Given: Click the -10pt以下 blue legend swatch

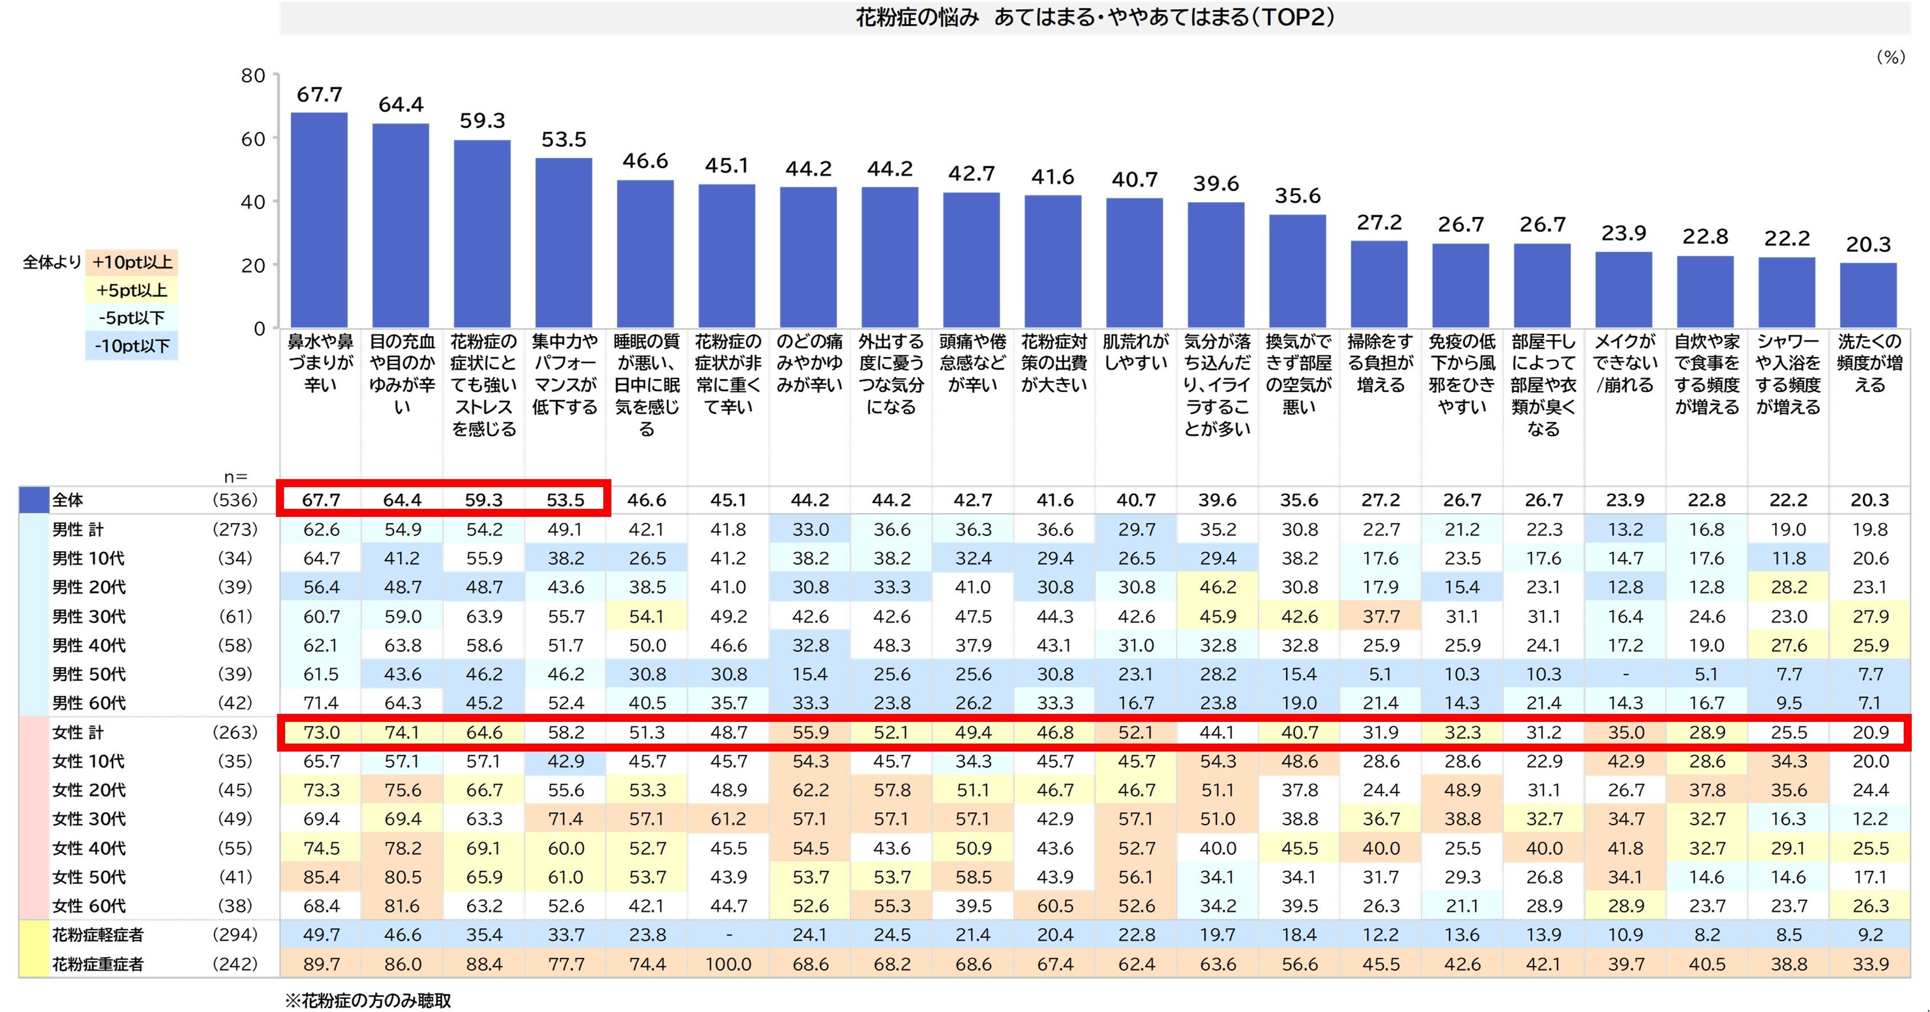Looking at the screenshot, I should pos(131,346).
